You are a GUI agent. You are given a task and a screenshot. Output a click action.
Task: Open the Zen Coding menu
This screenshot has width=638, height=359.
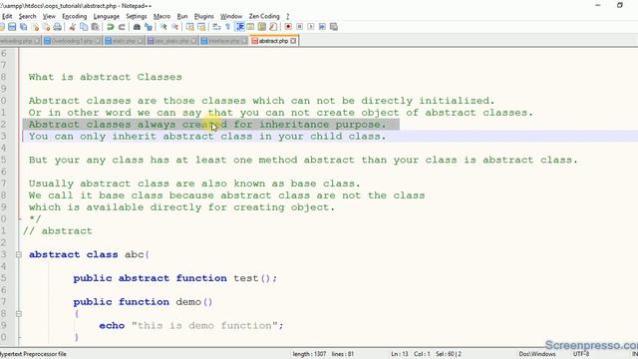point(264,16)
